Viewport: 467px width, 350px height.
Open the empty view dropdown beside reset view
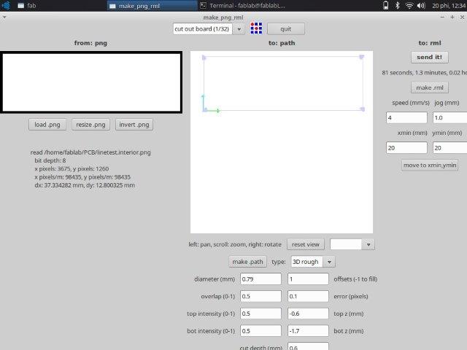(352, 245)
